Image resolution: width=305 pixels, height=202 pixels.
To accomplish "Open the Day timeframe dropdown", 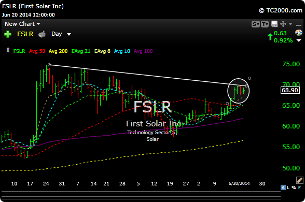I will coord(61,34).
